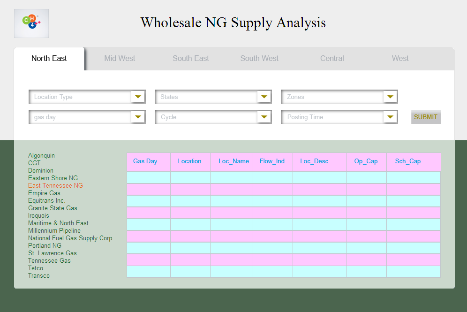Click the Gas Day column header

pyautogui.click(x=149, y=162)
